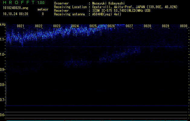The width and height of the screenshot is (190, 121).
Task: Click the Receiver field label
Action: [x=61, y=11]
